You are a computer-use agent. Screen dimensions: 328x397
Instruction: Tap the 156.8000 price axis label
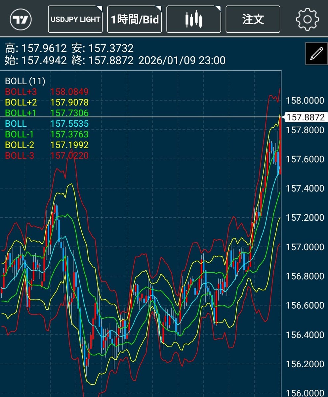305,276
